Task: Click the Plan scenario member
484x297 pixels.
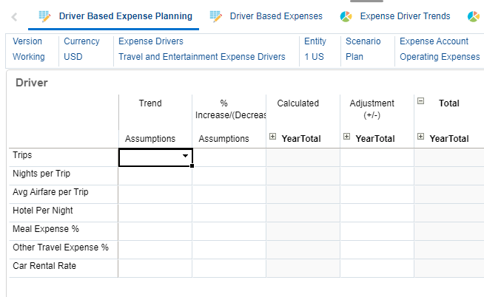Action: (x=354, y=57)
